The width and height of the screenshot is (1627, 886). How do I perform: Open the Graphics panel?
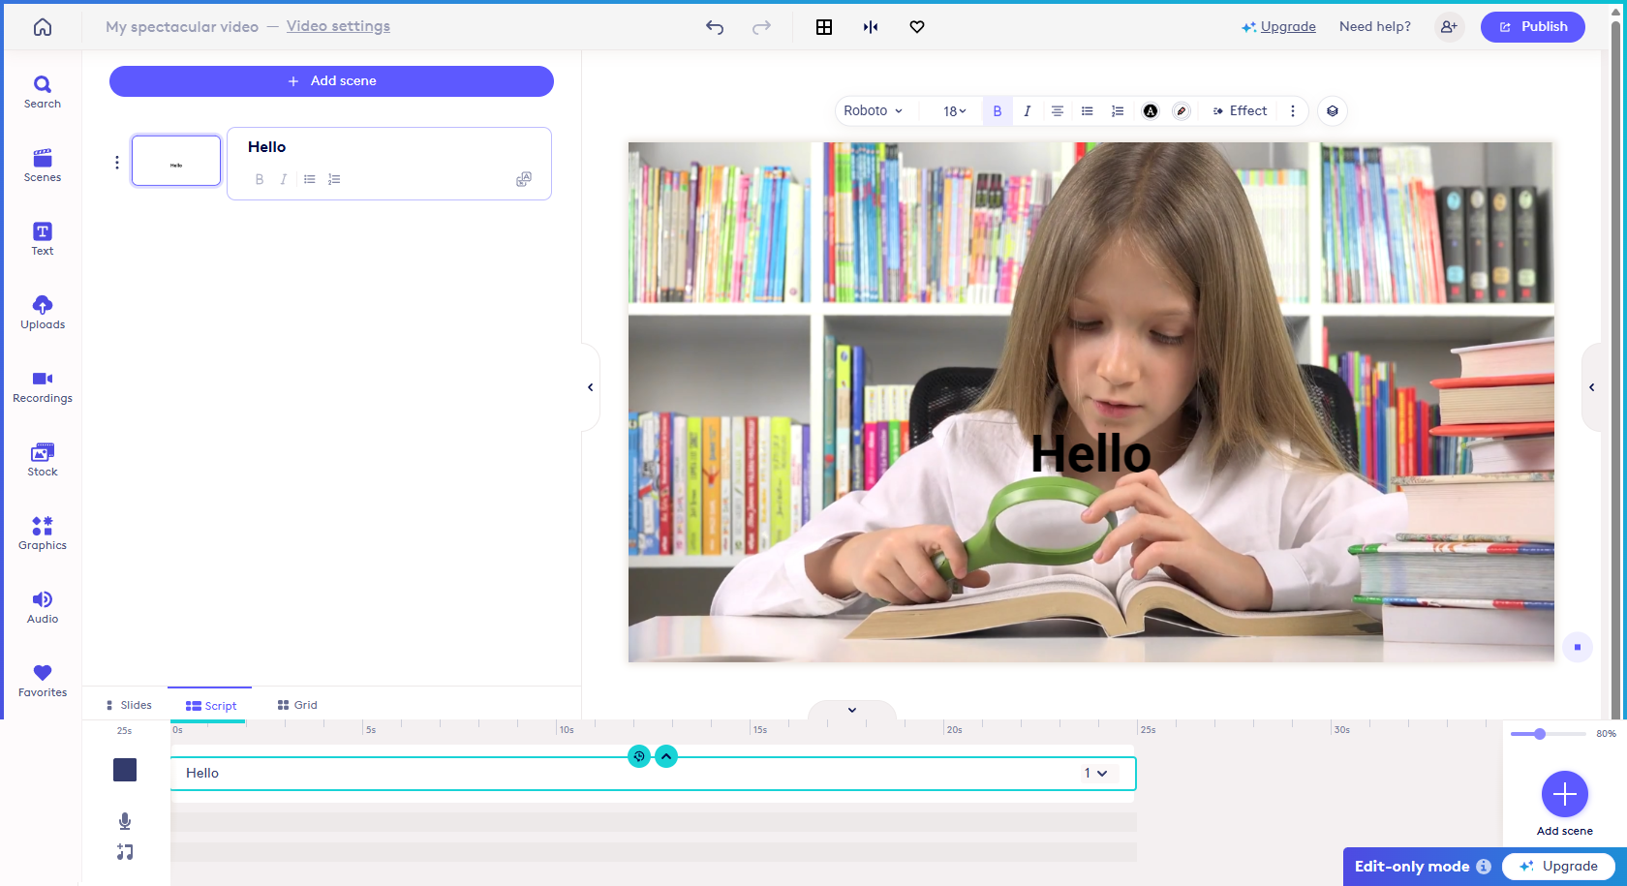tap(42, 533)
